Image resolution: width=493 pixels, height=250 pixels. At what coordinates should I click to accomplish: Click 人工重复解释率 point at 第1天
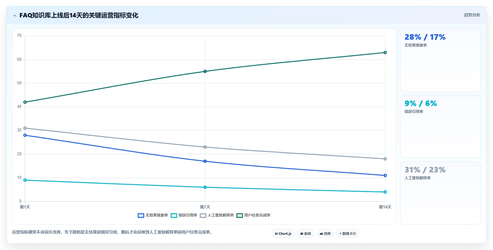click(x=25, y=128)
